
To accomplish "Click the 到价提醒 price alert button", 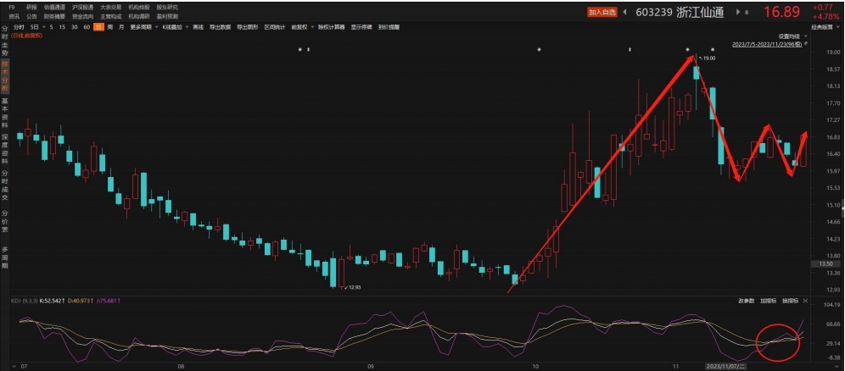I will click(x=389, y=27).
